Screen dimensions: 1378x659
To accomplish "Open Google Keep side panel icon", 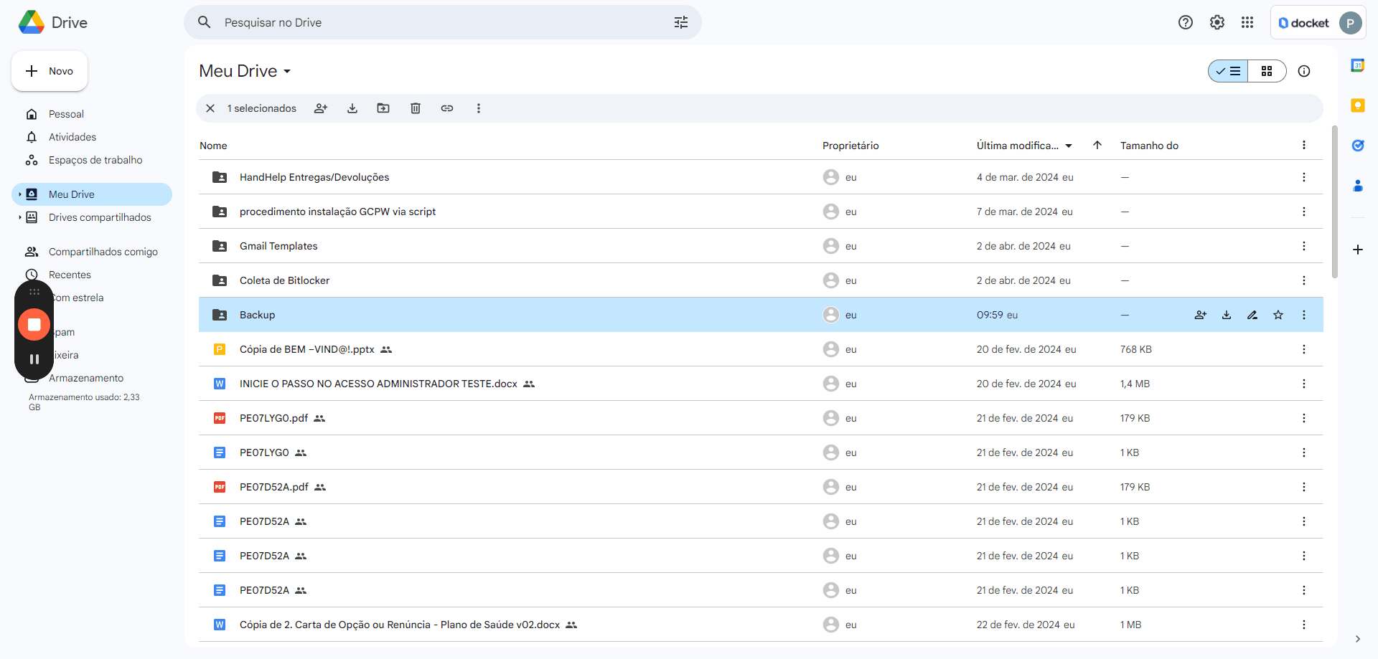I will click(x=1358, y=105).
